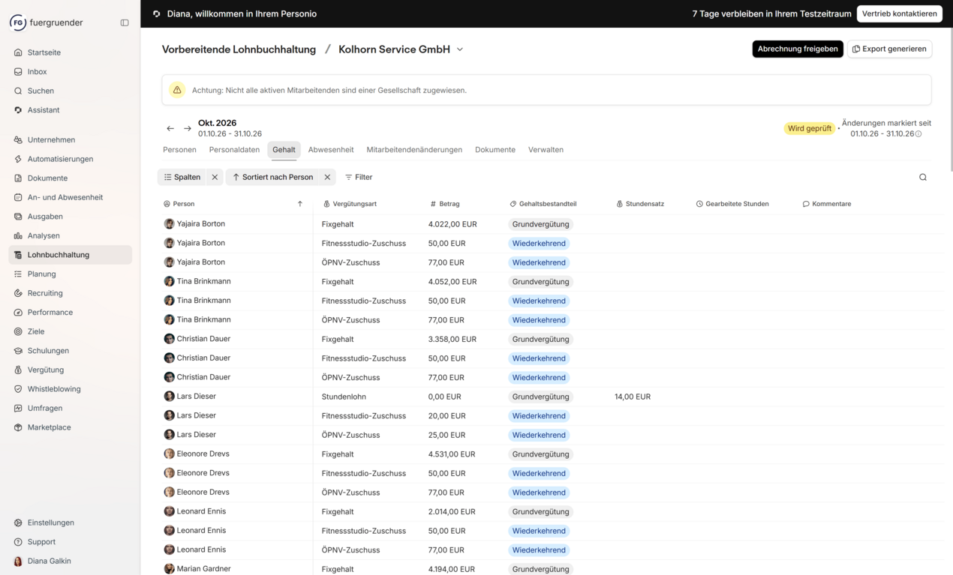
Task: Click the Performance icon
Action: pos(18,313)
